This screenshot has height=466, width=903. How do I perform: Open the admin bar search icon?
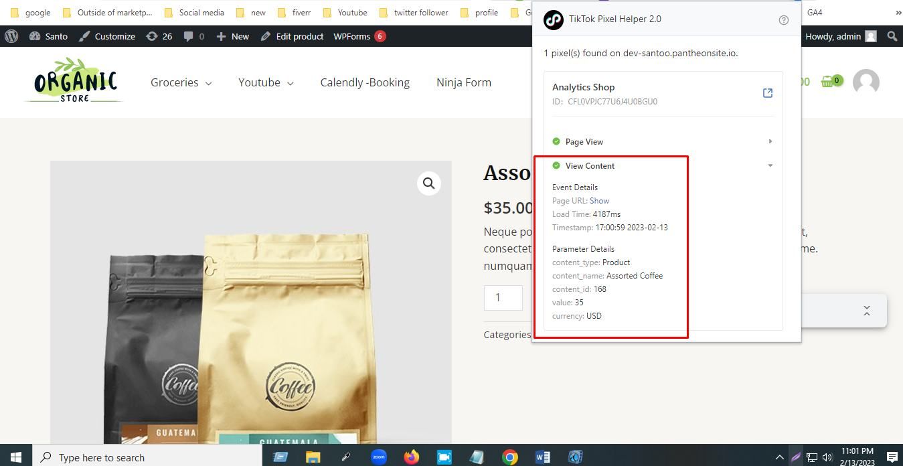tap(892, 36)
